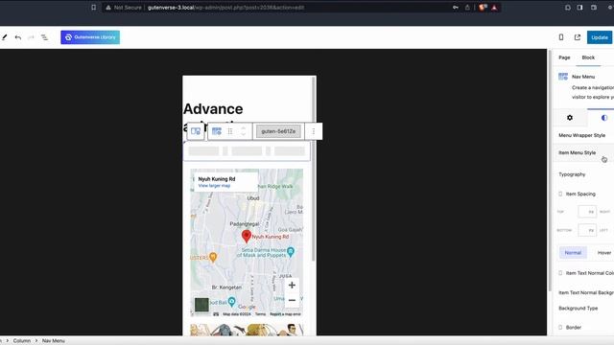Click the browser extensions icon
614x345 pixels.
pos(567,8)
